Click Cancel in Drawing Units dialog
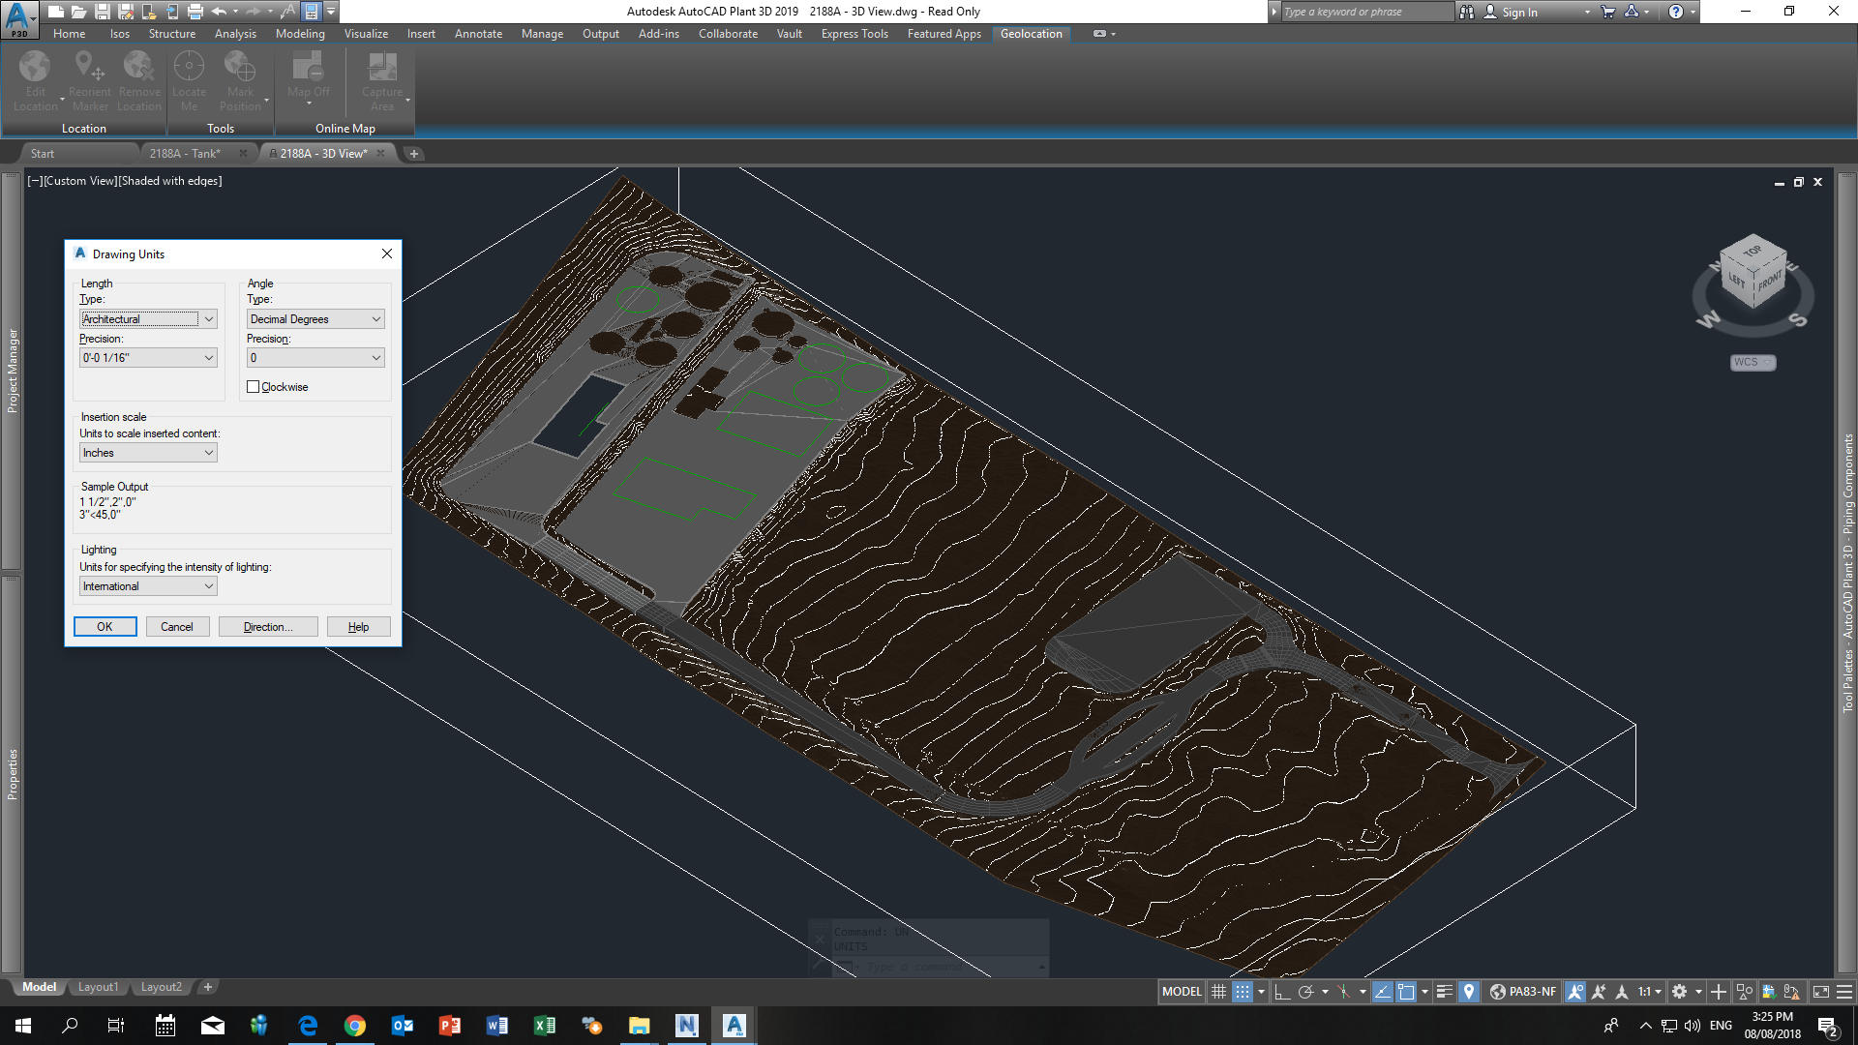Screen dimensions: 1858x1045 tap(176, 627)
